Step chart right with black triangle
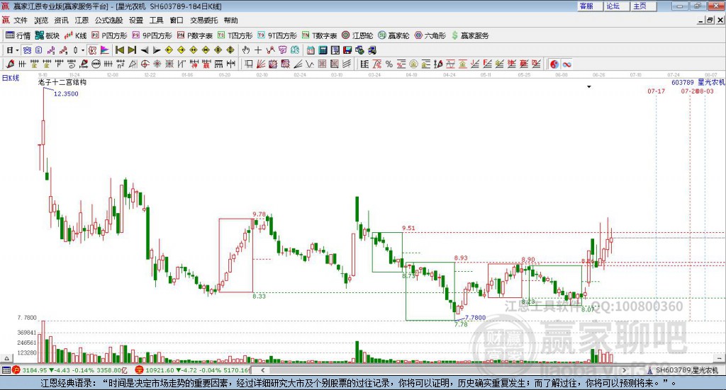Viewport: 726px width, 390px height. [x=157, y=50]
